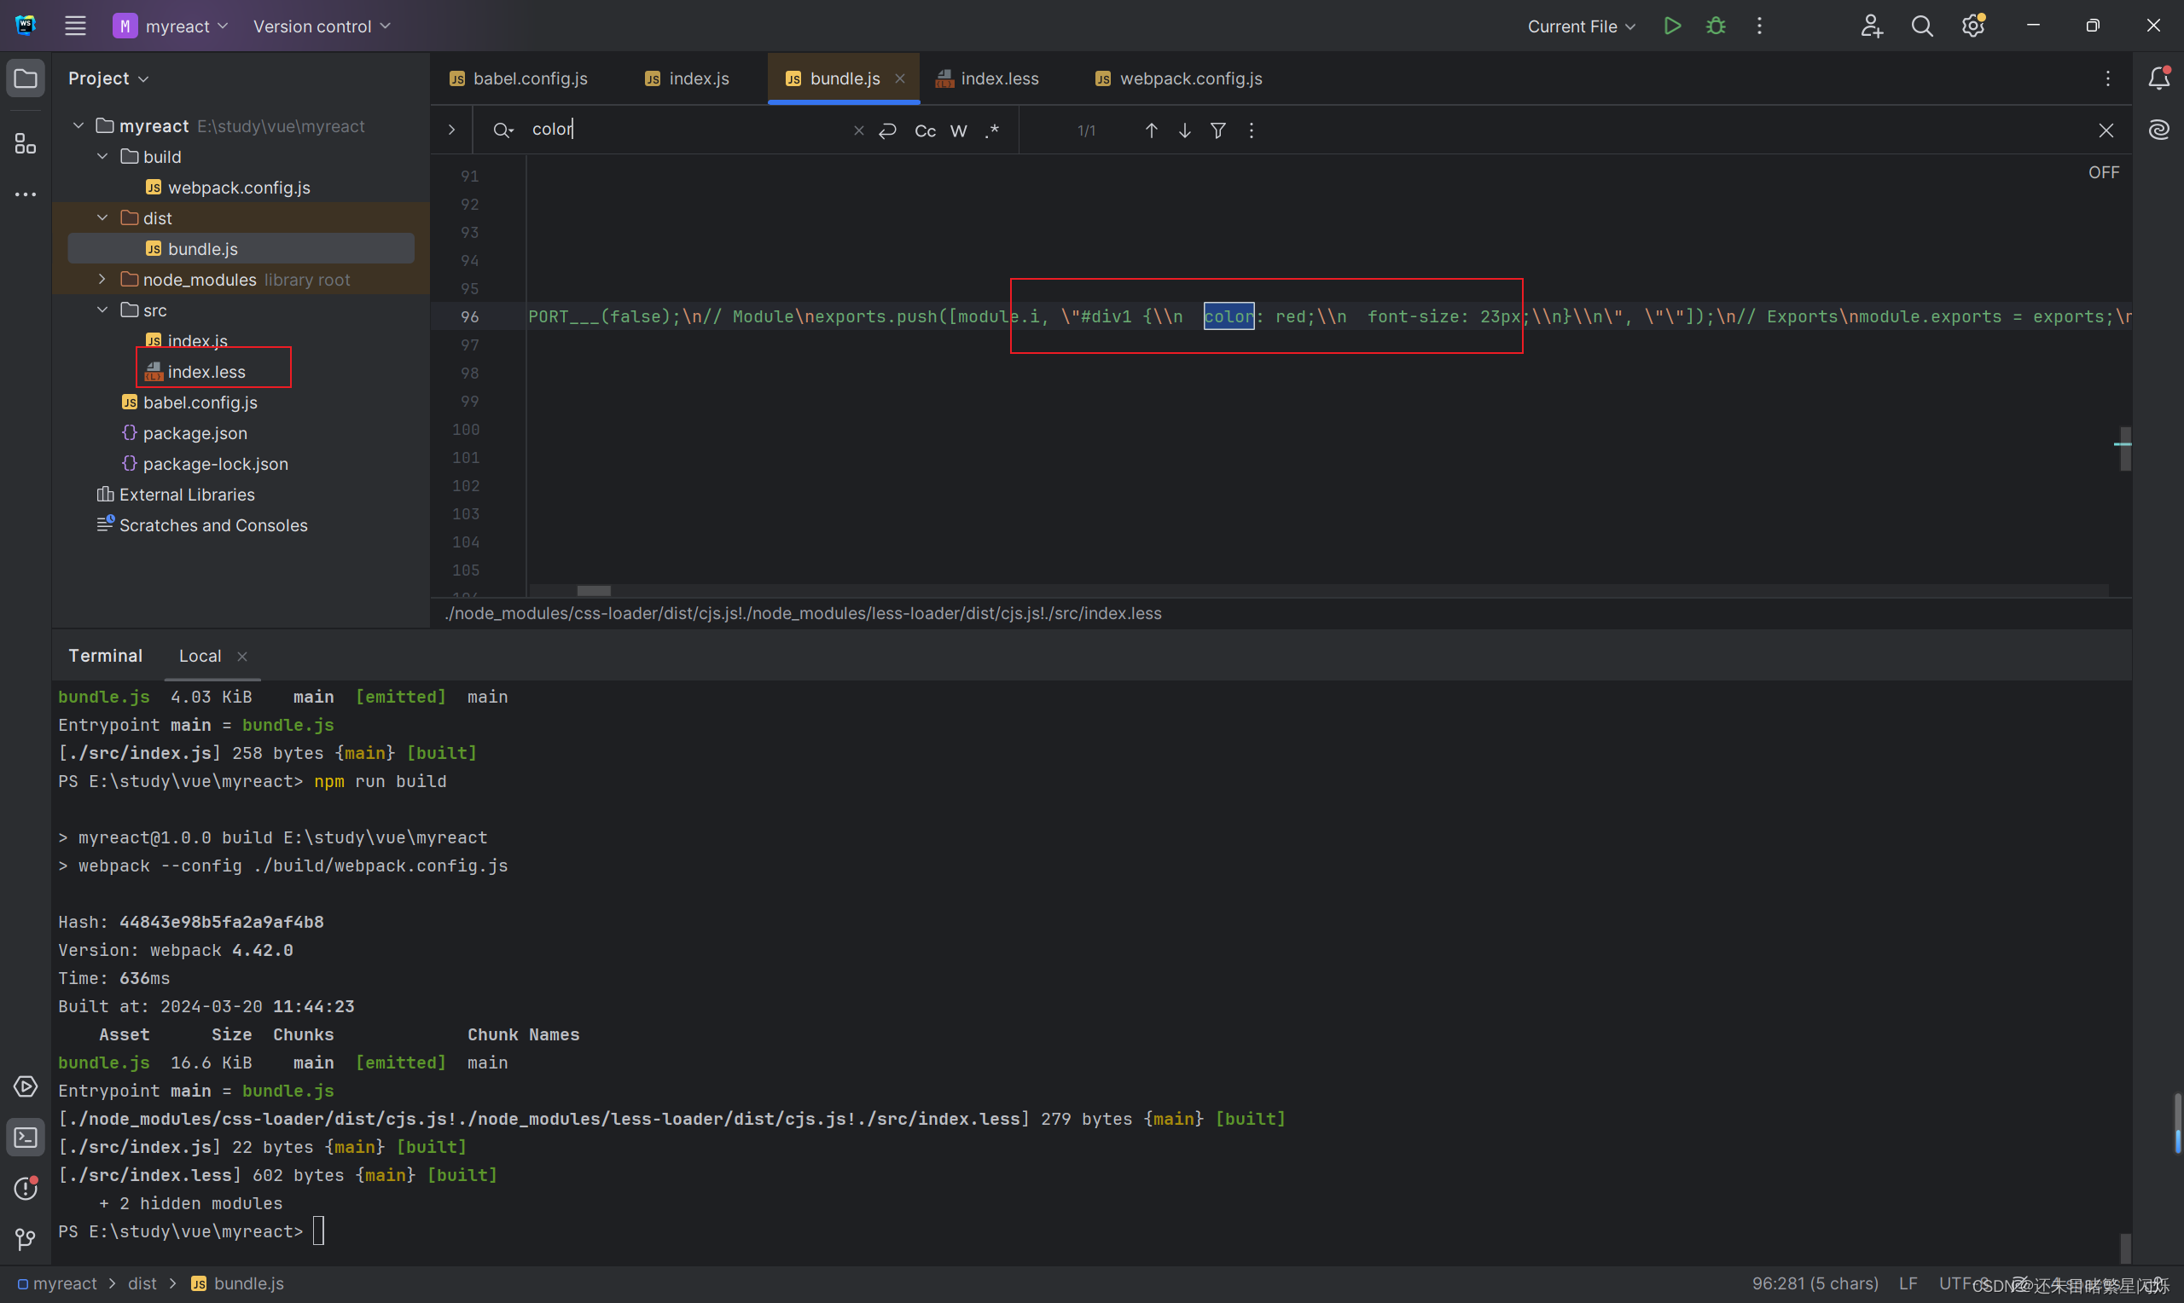The width and height of the screenshot is (2184, 1303).
Task: Click the Run button in top toolbar
Action: coord(1671,26)
